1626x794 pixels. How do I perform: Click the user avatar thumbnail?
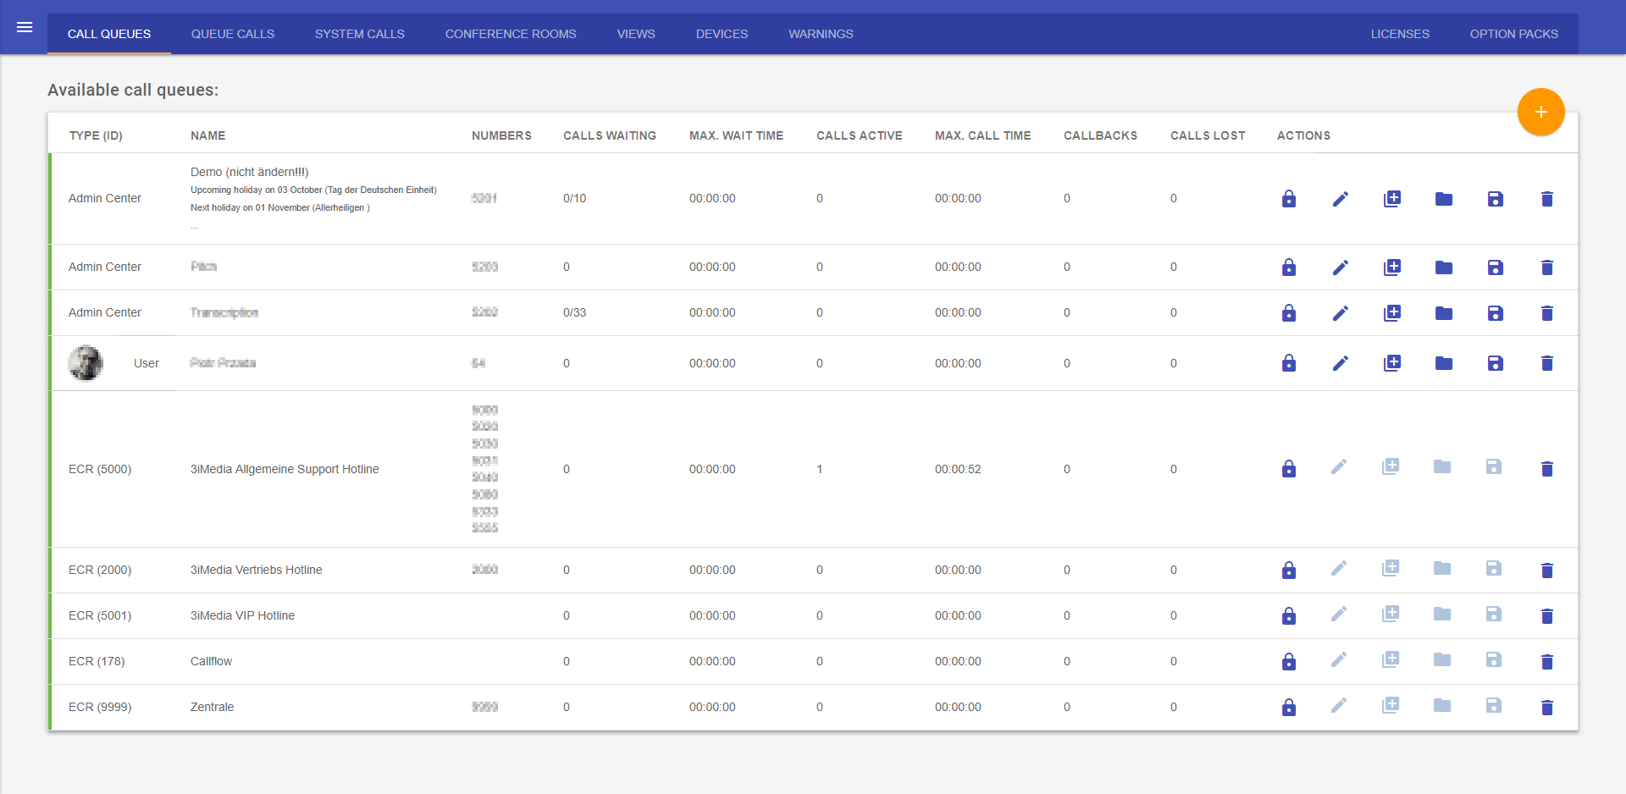point(86,363)
